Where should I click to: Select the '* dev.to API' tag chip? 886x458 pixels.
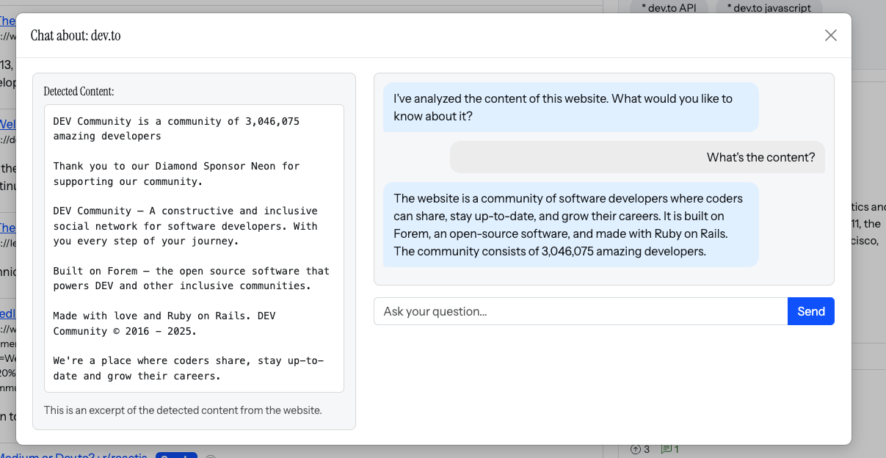pos(669,8)
